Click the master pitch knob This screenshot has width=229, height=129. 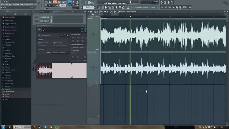42,5
